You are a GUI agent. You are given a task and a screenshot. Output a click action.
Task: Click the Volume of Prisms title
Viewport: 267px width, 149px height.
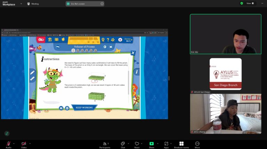pos(84,47)
